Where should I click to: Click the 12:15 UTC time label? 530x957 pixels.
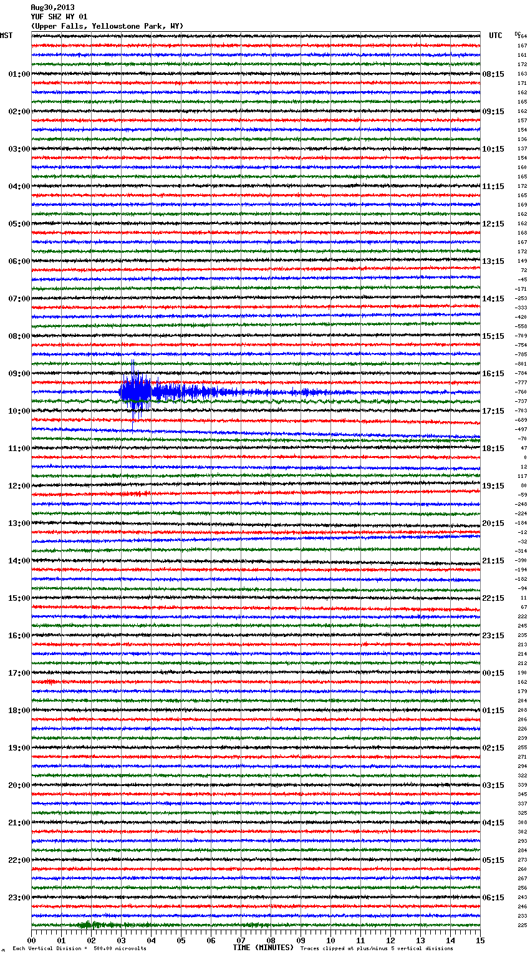[x=493, y=224]
